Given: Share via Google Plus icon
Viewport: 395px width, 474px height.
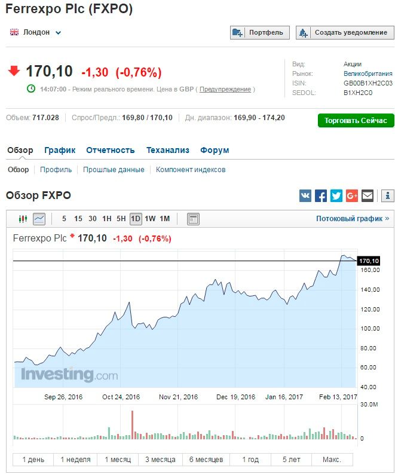Looking at the screenshot, I should pyautogui.click(x=352, y=195).
